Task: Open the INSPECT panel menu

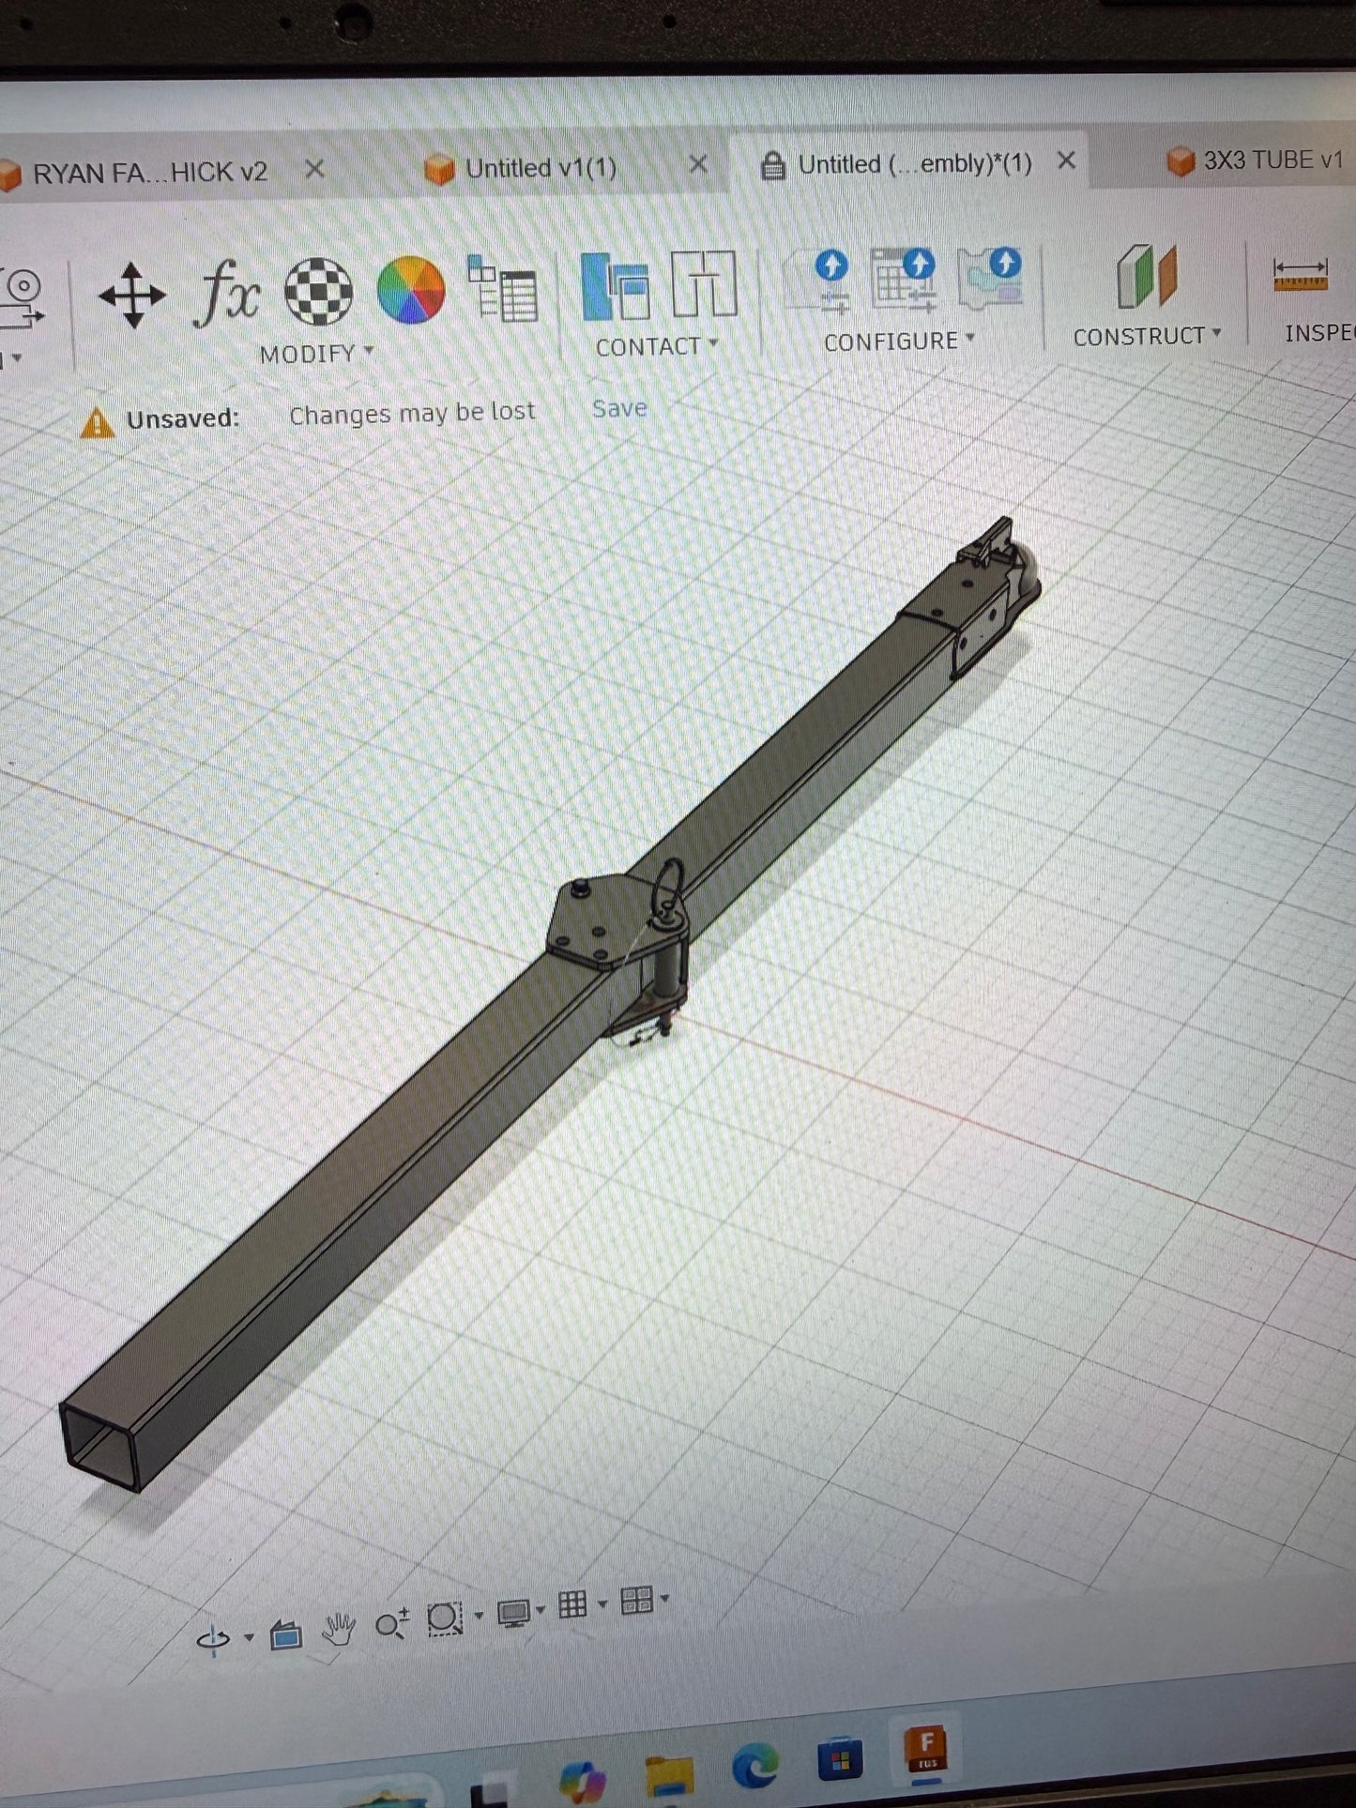Action: (x=1319, y=333)
